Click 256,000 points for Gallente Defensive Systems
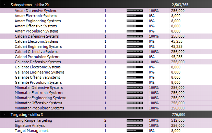Image resolution: width=212 pixels, height=133 pixels. [x=178, y=62]
